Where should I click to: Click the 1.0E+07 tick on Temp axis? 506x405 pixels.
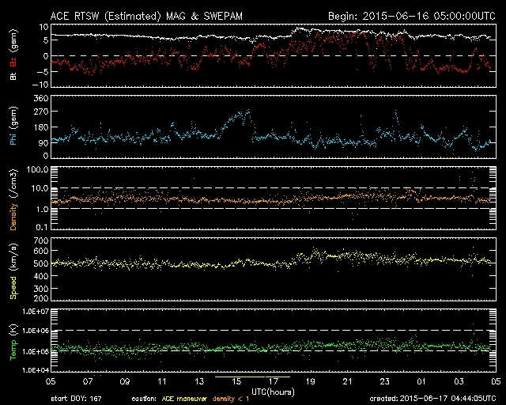pos(34,311)
